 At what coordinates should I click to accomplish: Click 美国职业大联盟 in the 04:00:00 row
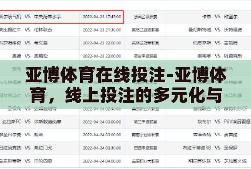(x=146, y=161)
